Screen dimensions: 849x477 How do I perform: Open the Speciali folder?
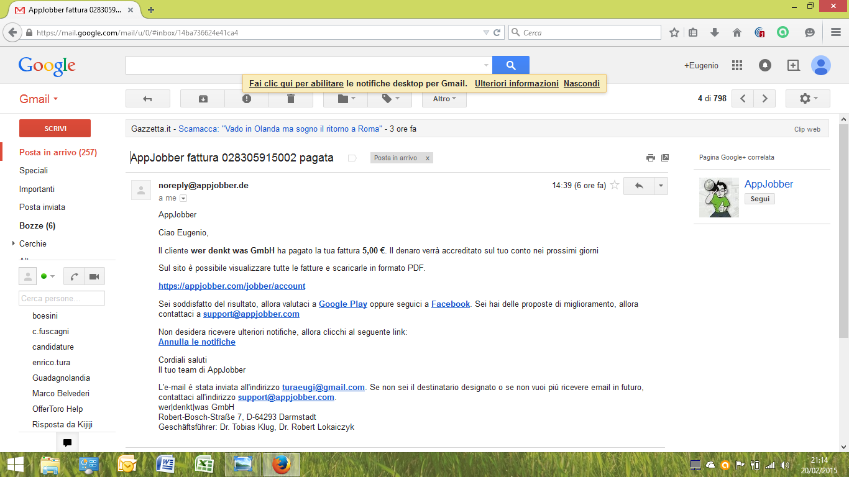(34, 170)
